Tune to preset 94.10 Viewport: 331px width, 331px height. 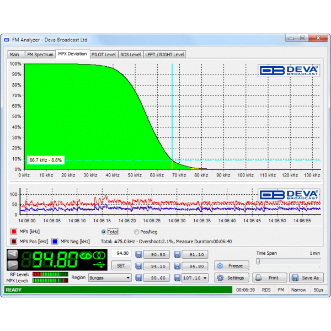(157, 266)
